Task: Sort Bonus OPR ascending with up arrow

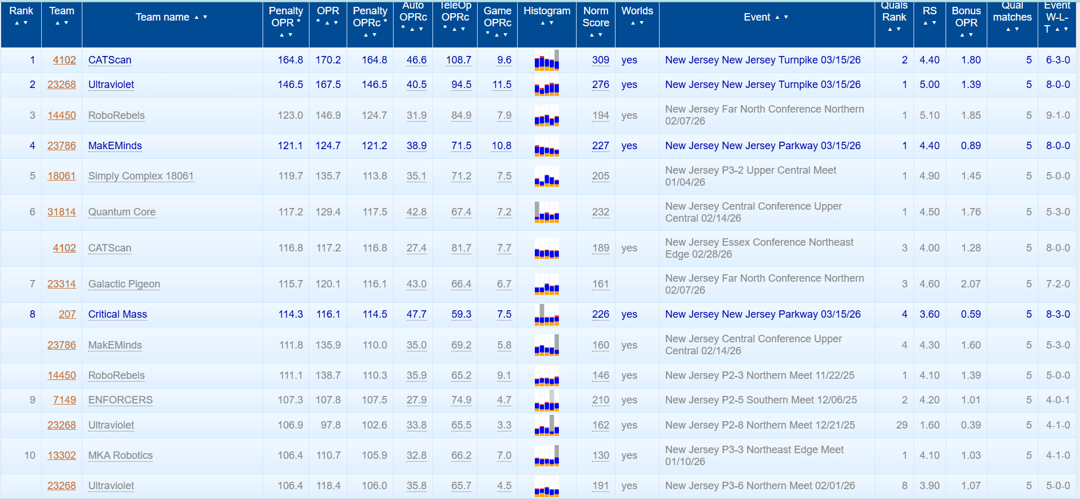Action: (962, 35)
